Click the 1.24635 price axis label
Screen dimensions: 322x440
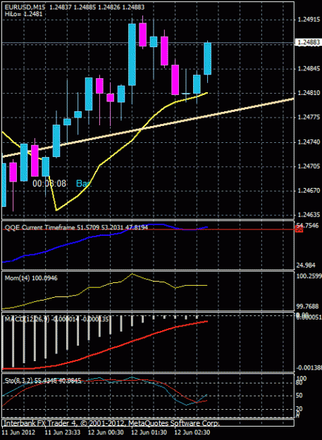309,215
